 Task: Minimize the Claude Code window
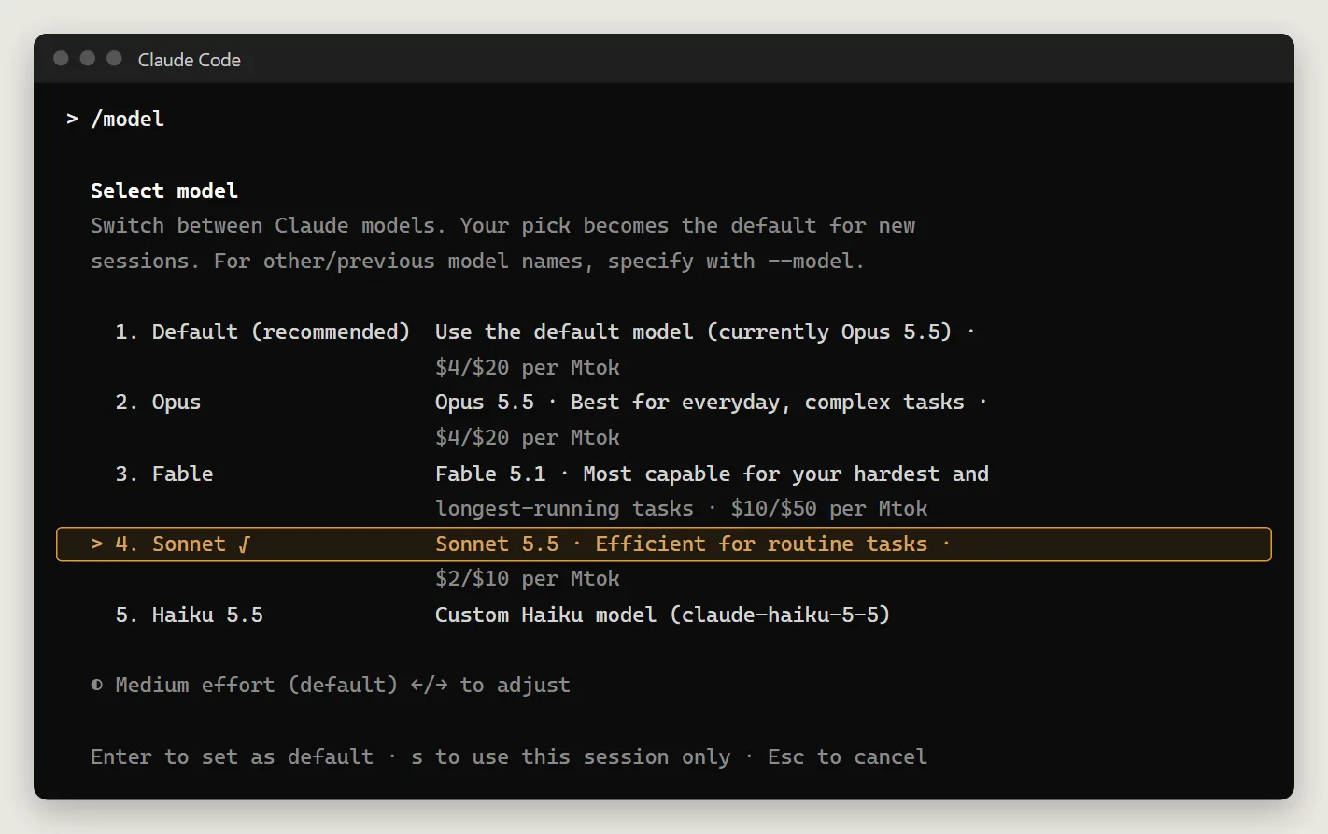[x=88, y=59]
